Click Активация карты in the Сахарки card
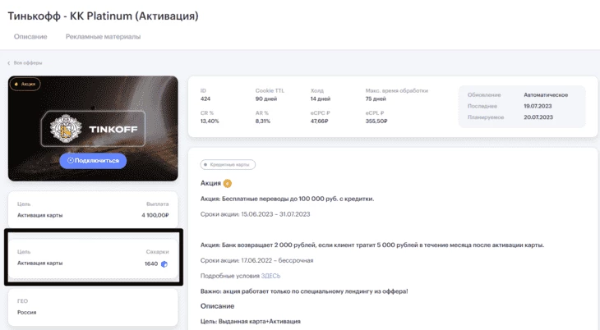Image resolution: width=600 pixels, height=330 pixels. (x=39, y=263)
